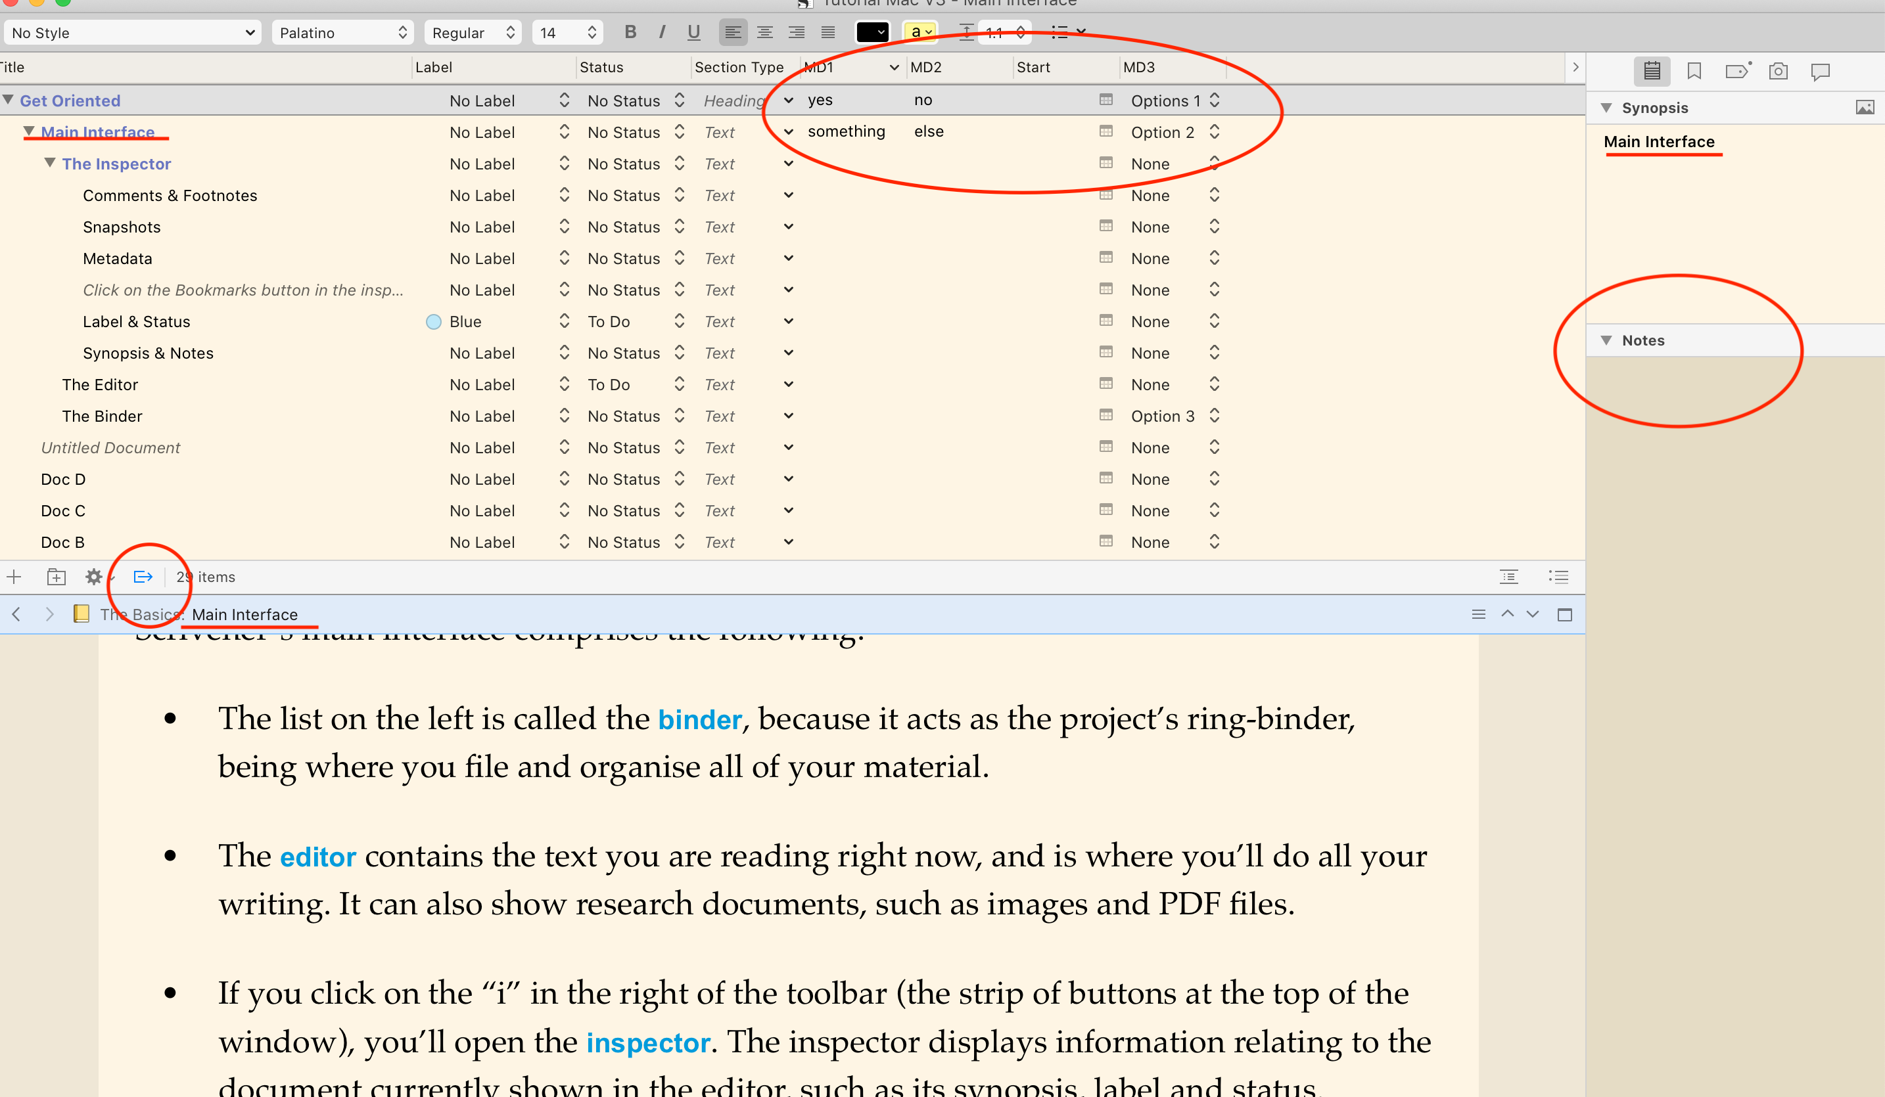Click the MD1 column header
The width and height of the screenshot is (1885, 1097).
[852, 67]
